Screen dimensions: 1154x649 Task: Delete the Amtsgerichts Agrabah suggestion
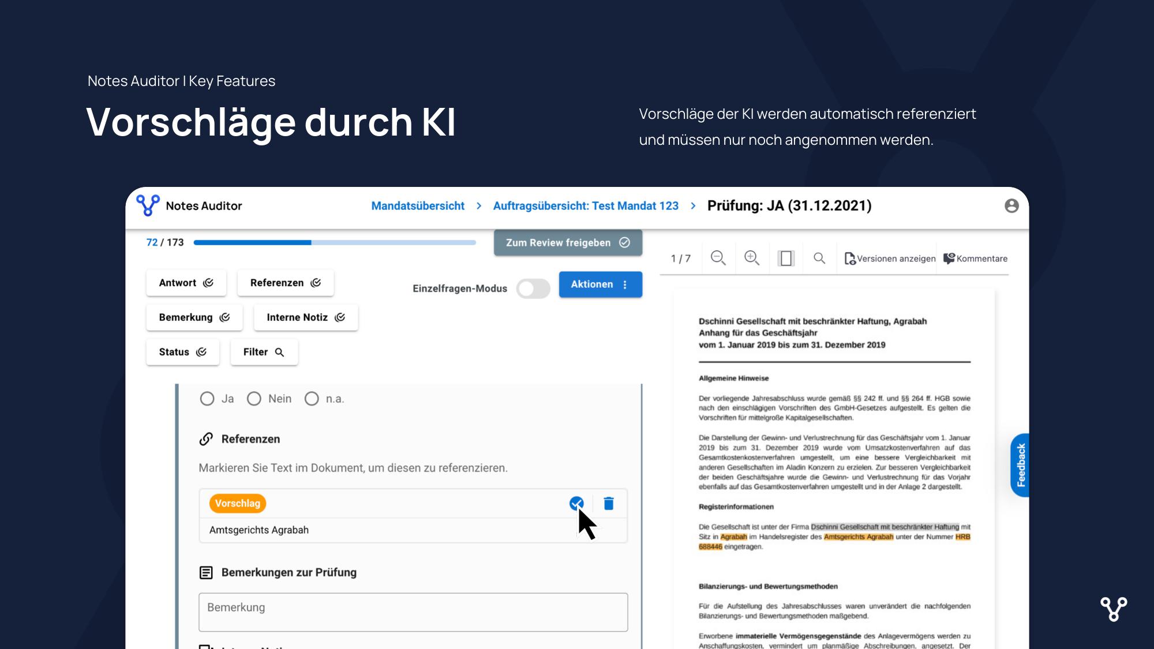609,504
